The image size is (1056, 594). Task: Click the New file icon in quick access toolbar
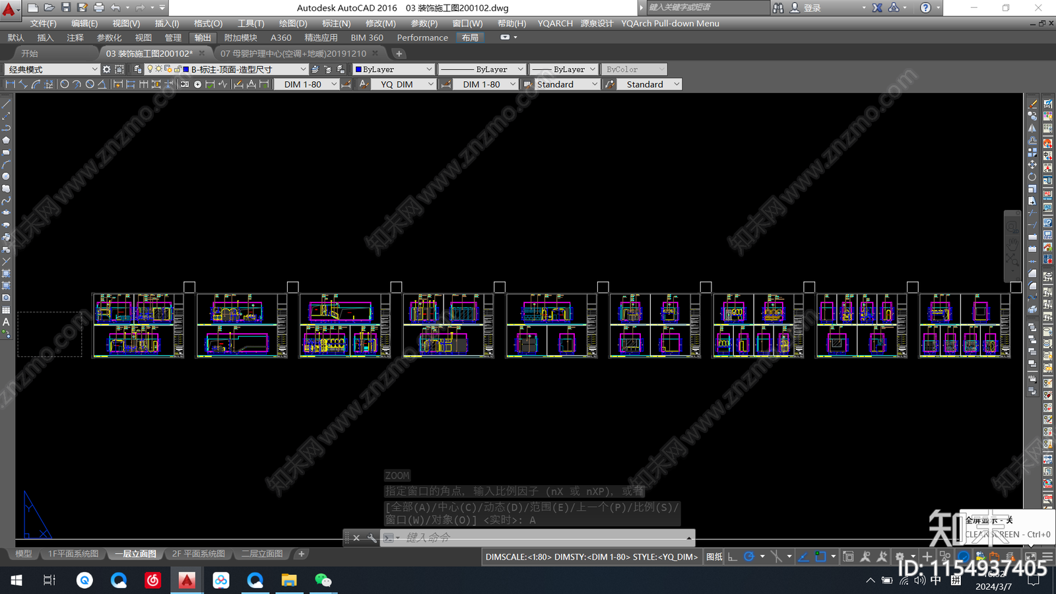(x=32, y=8)
